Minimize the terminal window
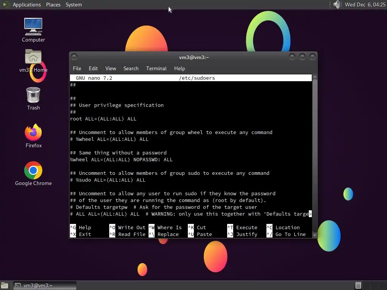The height and width of the screenshot is (290, 387). point(292,57)
